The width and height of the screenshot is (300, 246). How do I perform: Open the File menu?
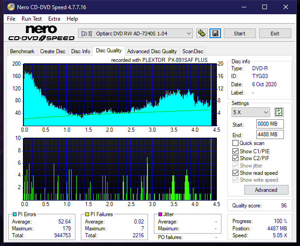pos(11,19)
